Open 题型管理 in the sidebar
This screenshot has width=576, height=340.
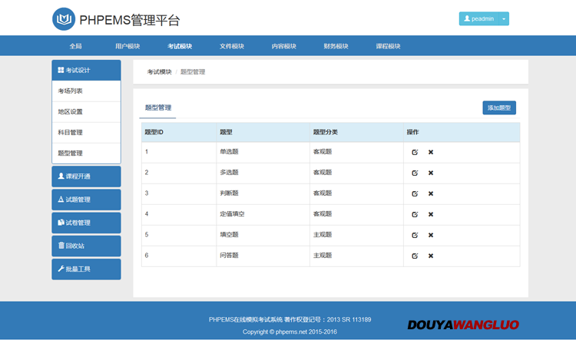[x=86, y=153]
